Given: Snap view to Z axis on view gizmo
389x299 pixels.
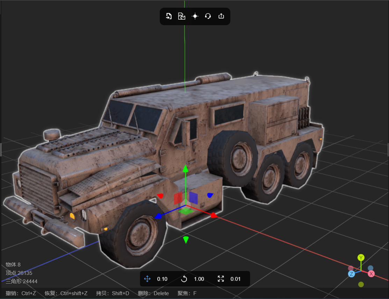Looking at the screenshot, I should tap(351, 274).
